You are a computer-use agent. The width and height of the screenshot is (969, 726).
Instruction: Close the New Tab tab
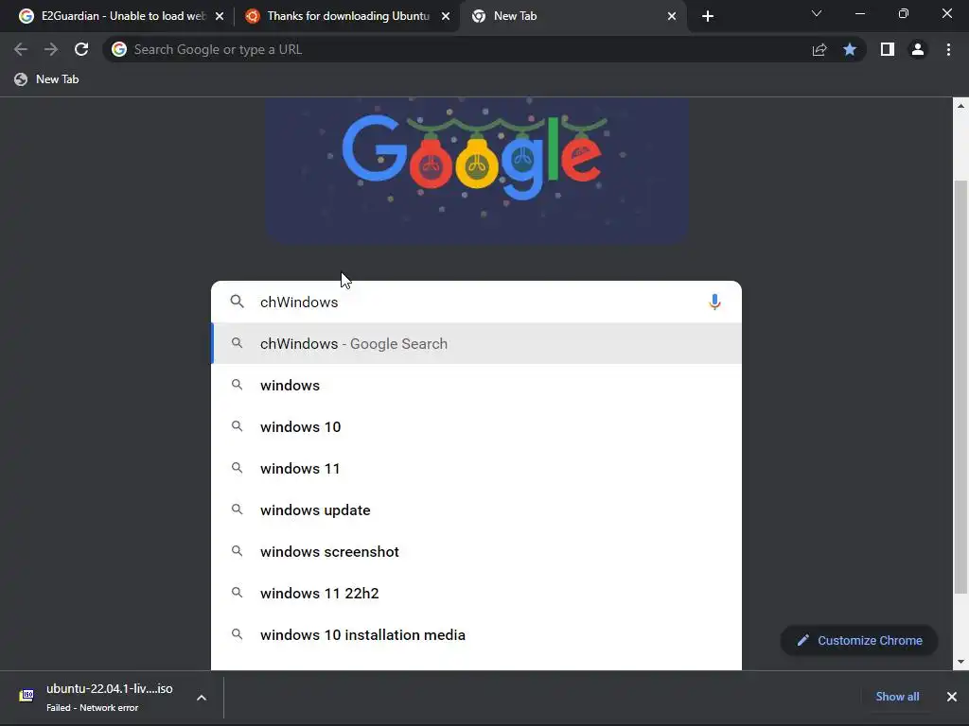pos(672,16)
